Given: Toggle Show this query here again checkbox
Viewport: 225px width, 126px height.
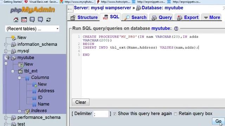Looking at the screenshot, I should [x=115, y=114].
